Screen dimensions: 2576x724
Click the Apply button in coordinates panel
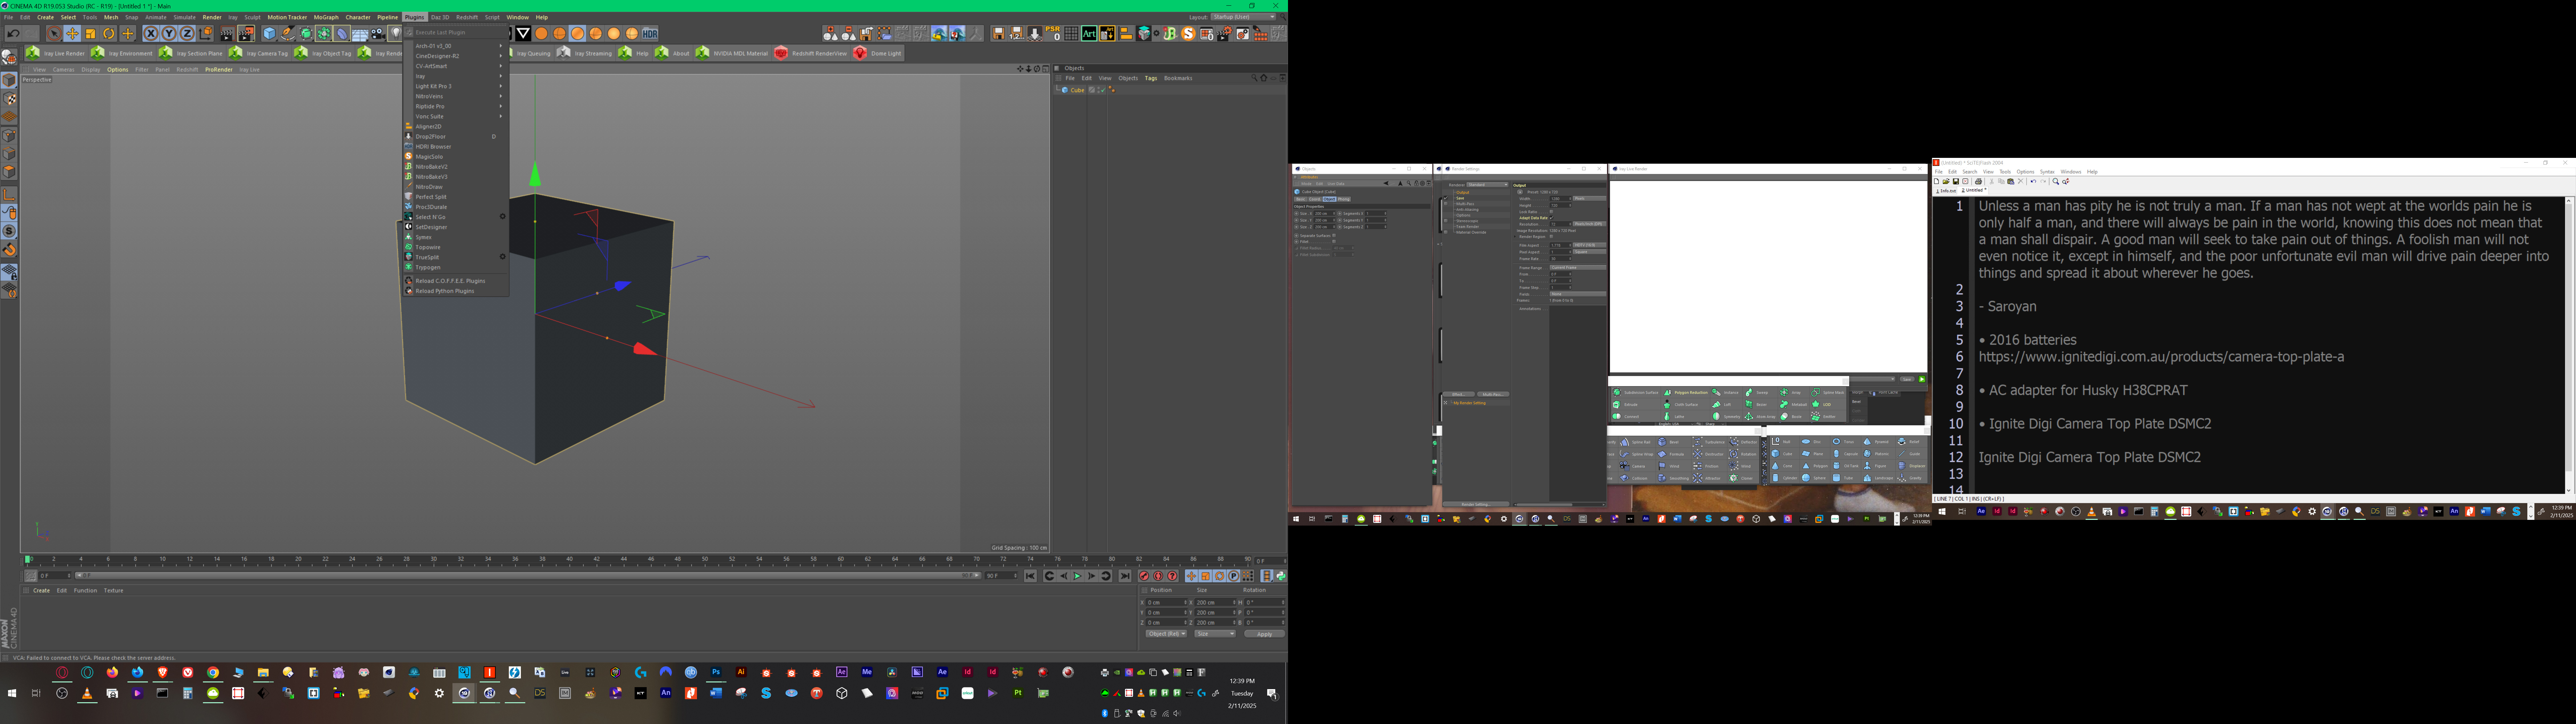tap(1265, 634)
